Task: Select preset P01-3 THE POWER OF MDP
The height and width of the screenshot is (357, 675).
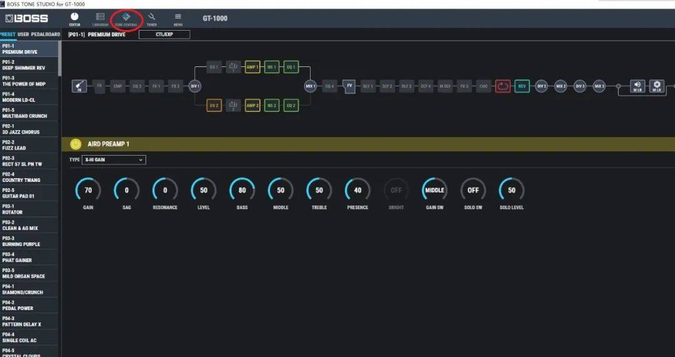Action: (x=29, y=81)
